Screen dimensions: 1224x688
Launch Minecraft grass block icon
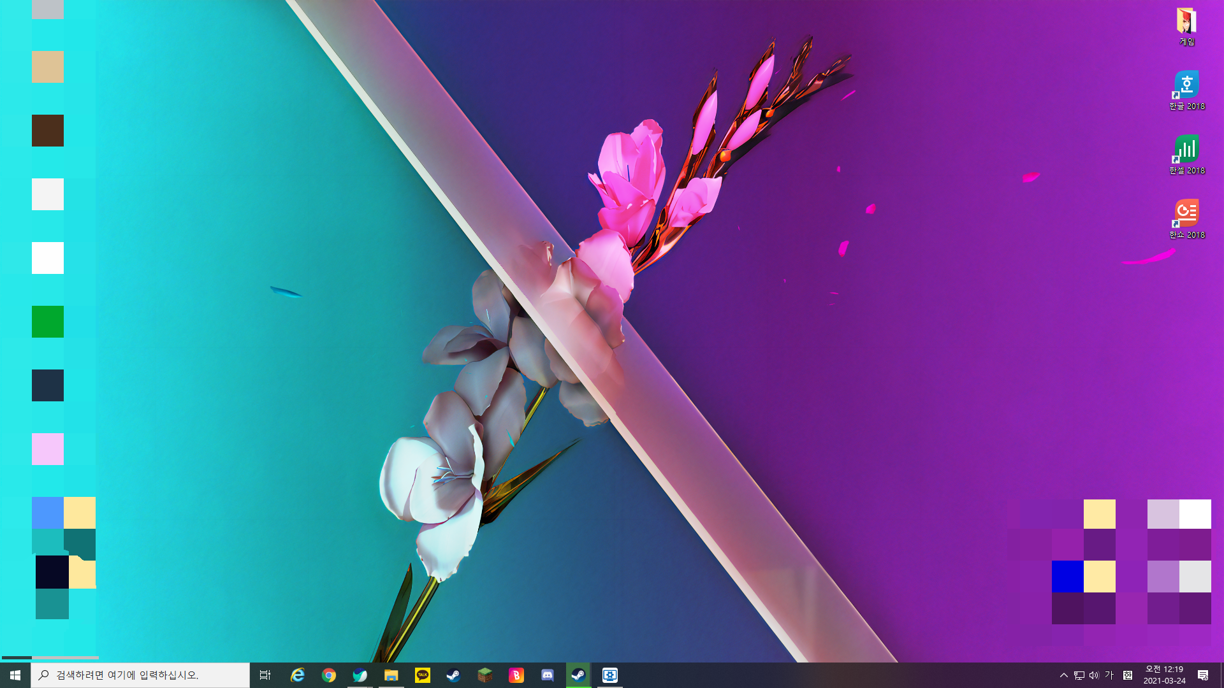(x=485, y=675)
